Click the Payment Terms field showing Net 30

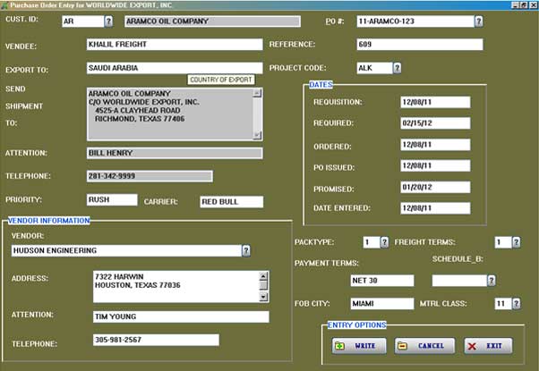[x=381, y=281]
